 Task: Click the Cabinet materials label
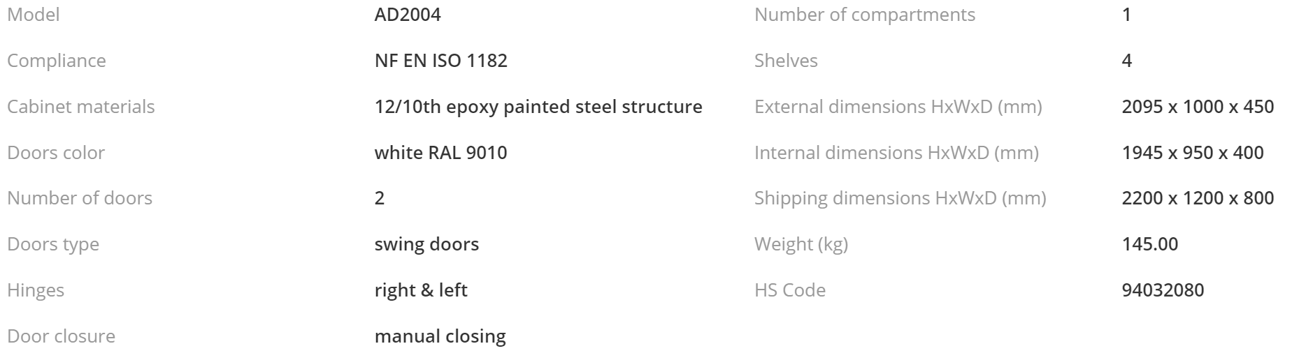pos(81,107)
